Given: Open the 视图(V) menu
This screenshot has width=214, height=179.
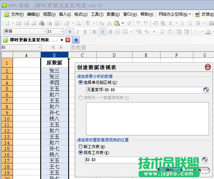Looking at the screenshot, I should click(49, 14).
